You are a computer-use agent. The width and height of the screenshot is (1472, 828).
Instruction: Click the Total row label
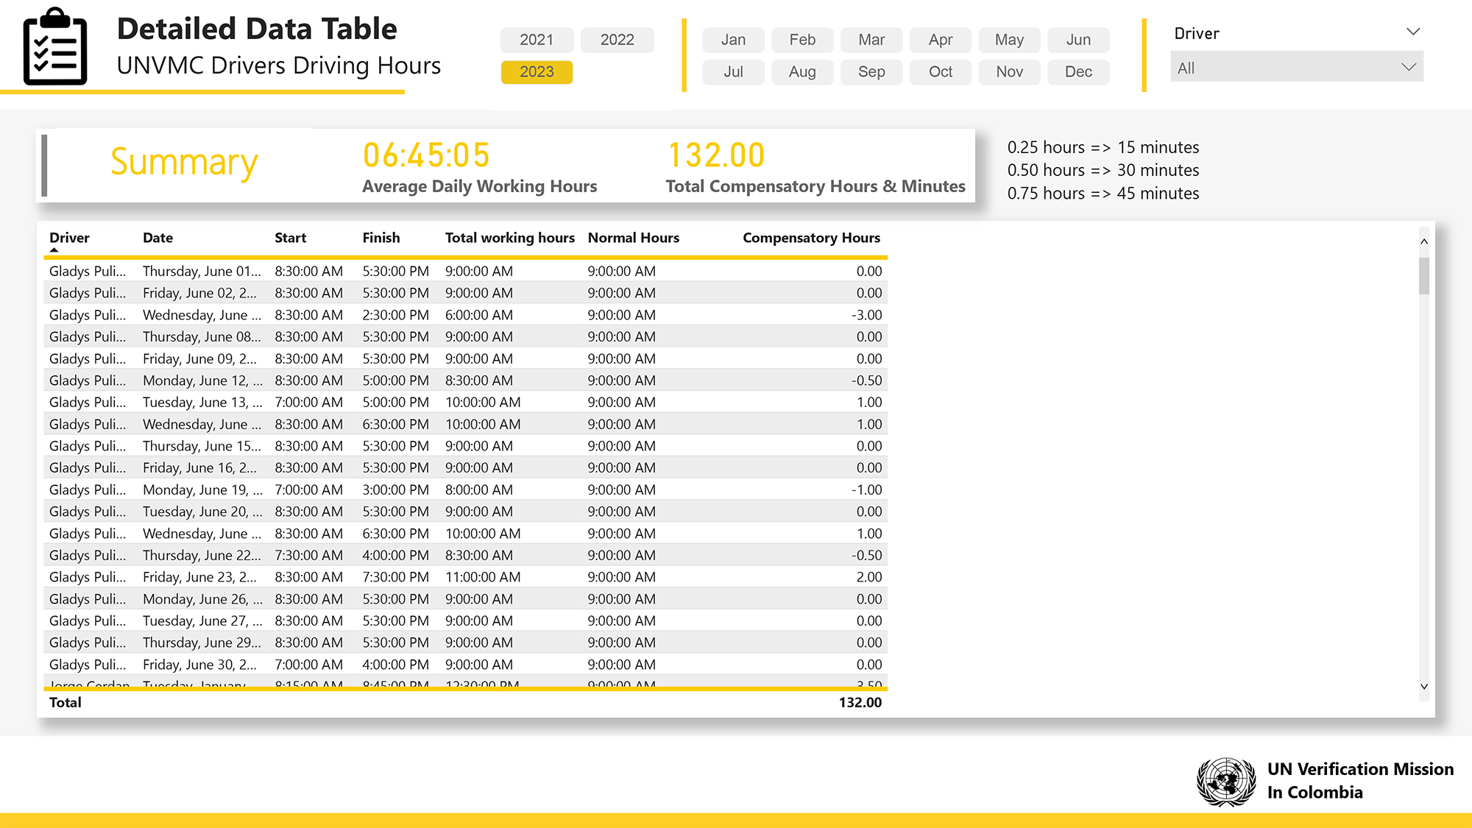click(x=65, y=702)
